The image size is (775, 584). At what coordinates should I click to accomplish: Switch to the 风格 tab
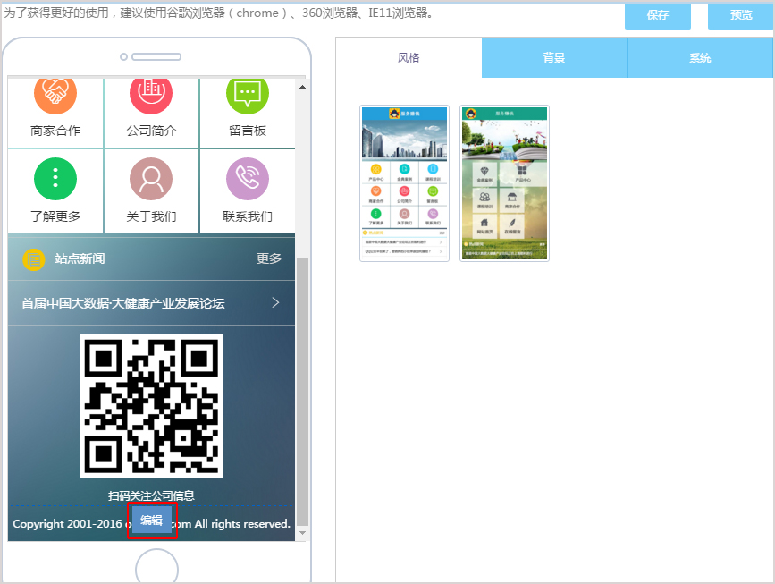(409, 58)
